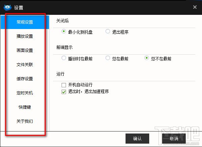Viewport: 202px width, 147px height.
Task: Click the 前端显示 section heading
Action: [x=64, y=48]
